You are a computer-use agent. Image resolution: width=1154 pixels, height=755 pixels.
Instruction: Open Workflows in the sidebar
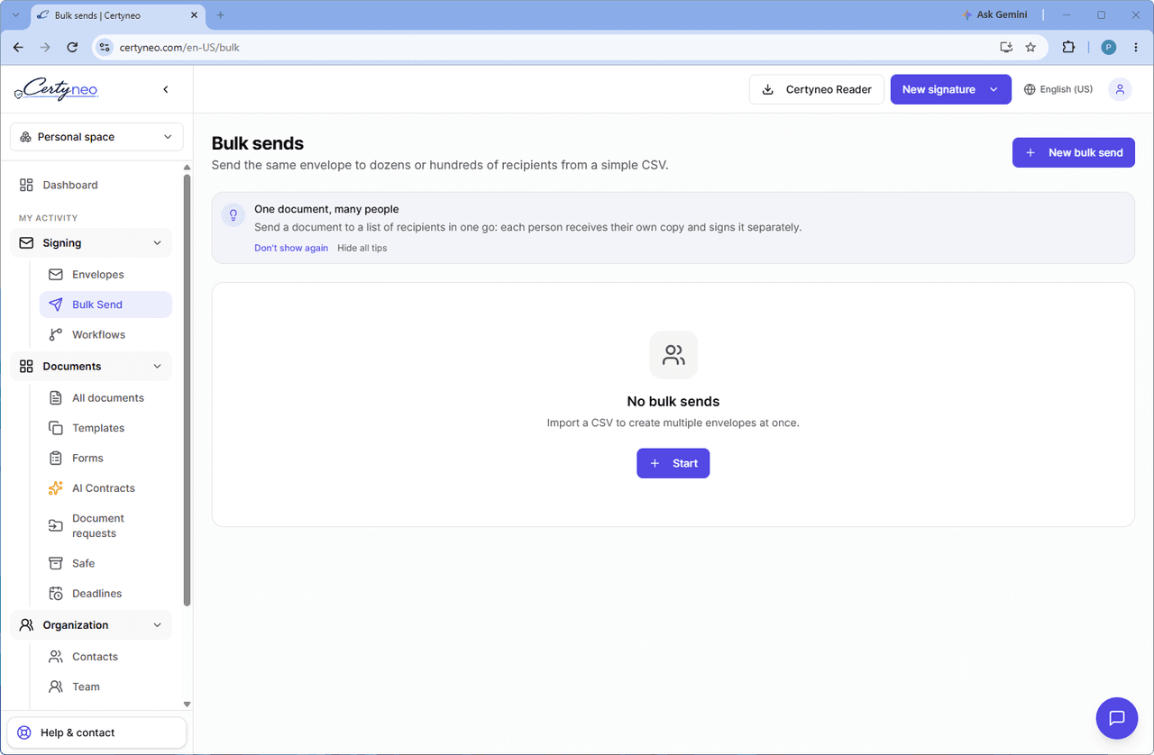pyautogui.click(x=105, y=335)
